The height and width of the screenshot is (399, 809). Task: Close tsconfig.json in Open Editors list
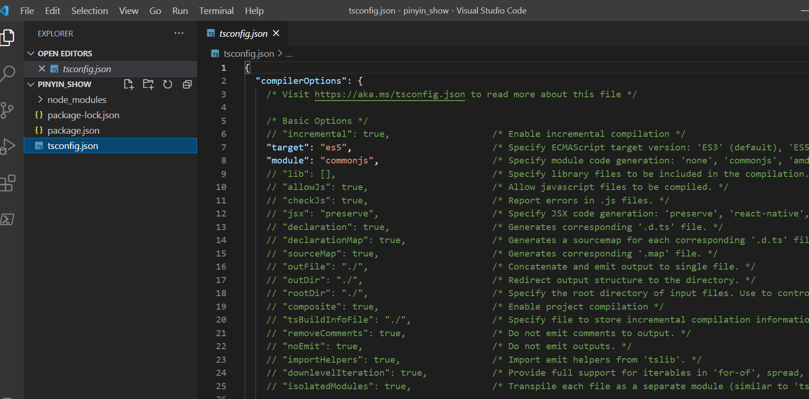[42, 68]
